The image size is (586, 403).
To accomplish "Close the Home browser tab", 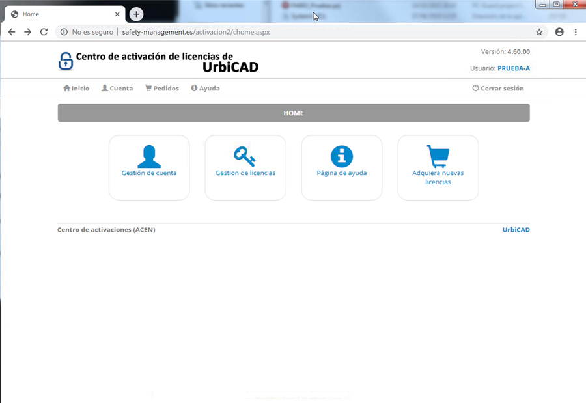I will (x=117, y=14).
